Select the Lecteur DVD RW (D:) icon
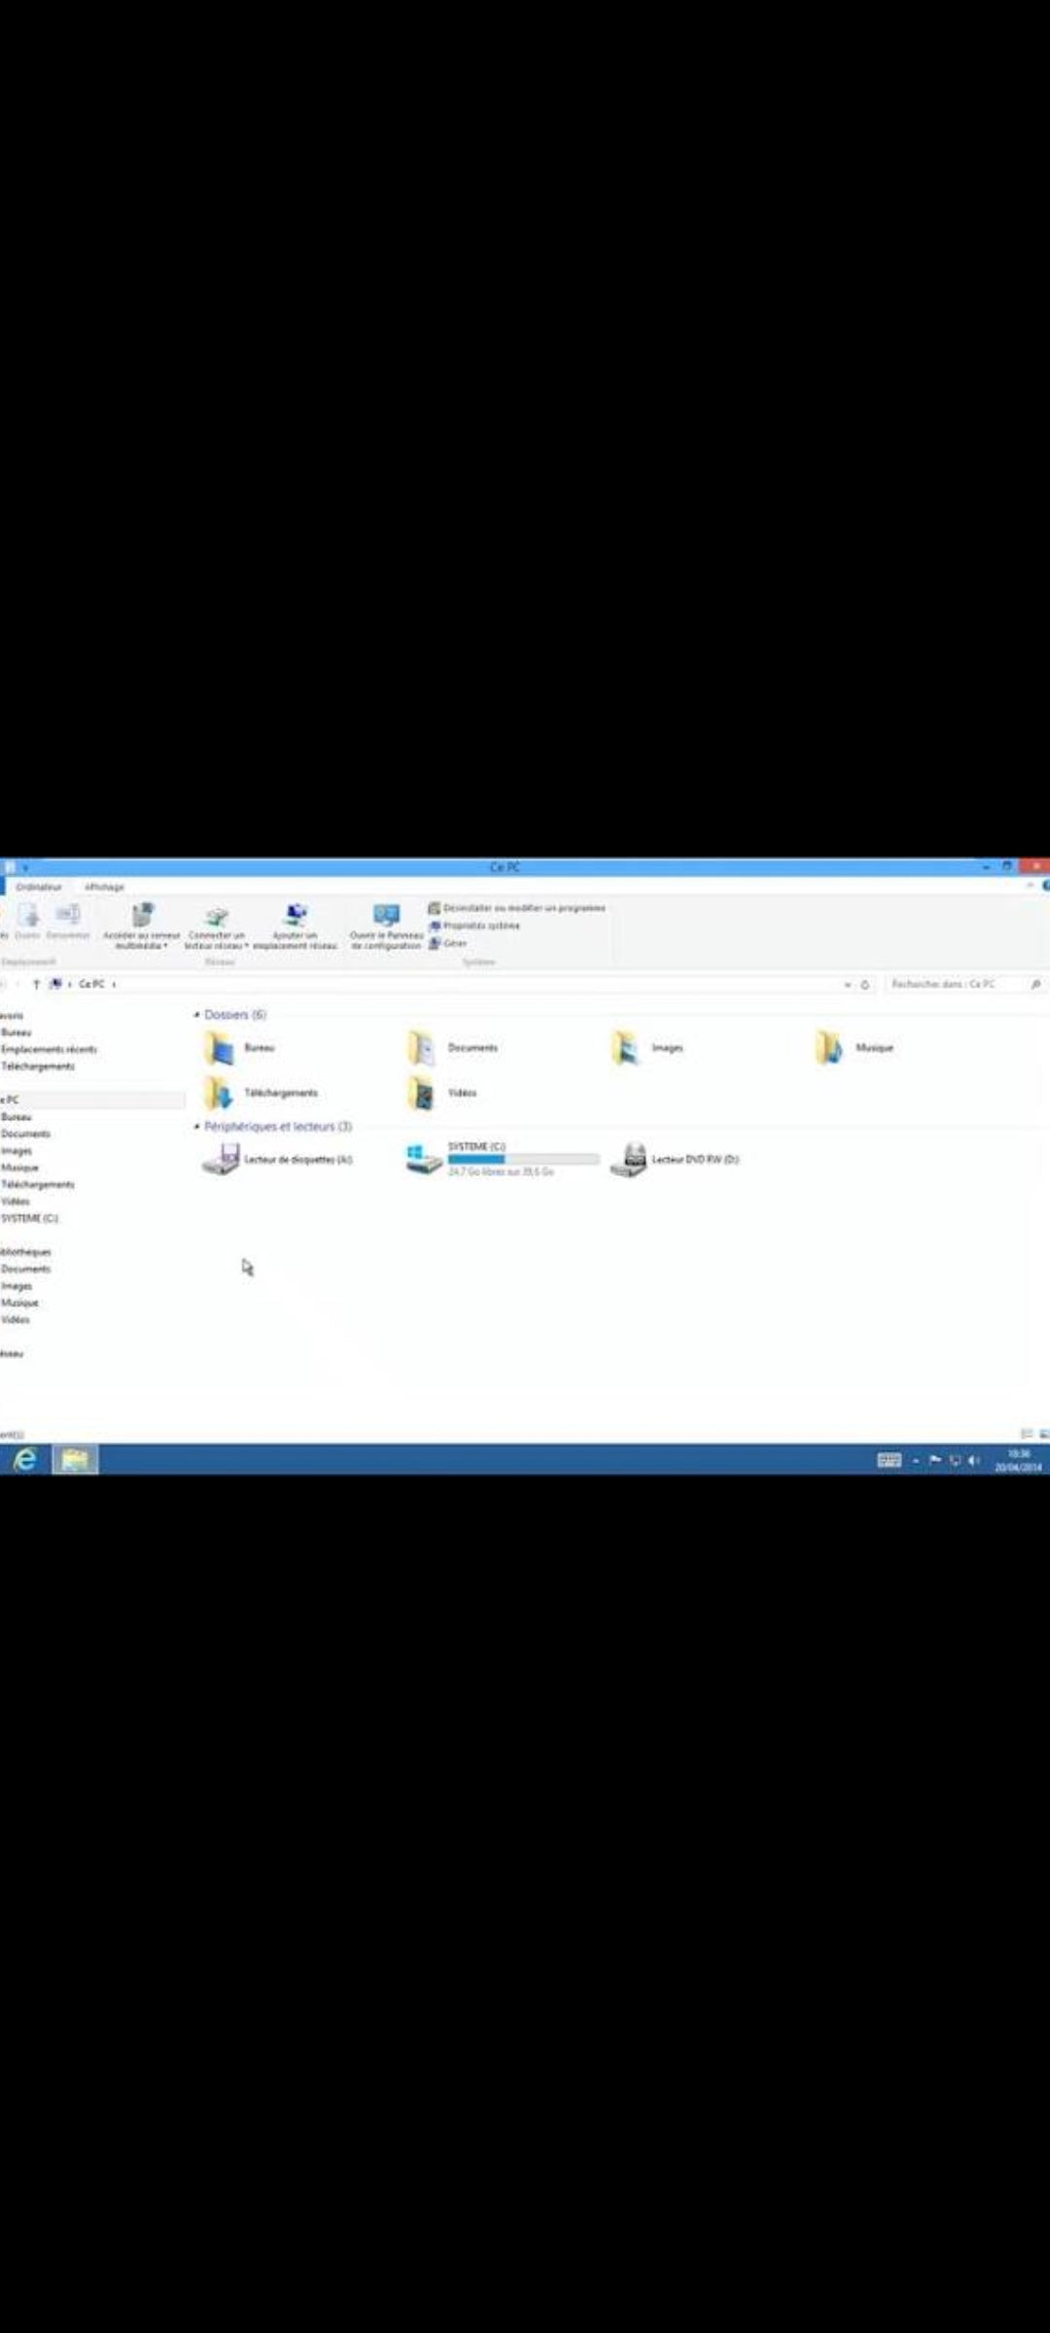Viewport: 1050px width, 2333px height. point(629,1159)
